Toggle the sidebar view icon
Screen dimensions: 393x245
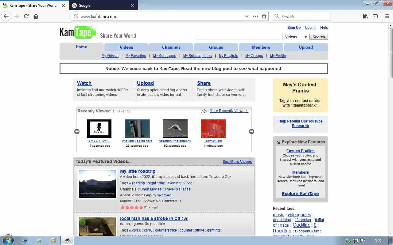[375, 16]
